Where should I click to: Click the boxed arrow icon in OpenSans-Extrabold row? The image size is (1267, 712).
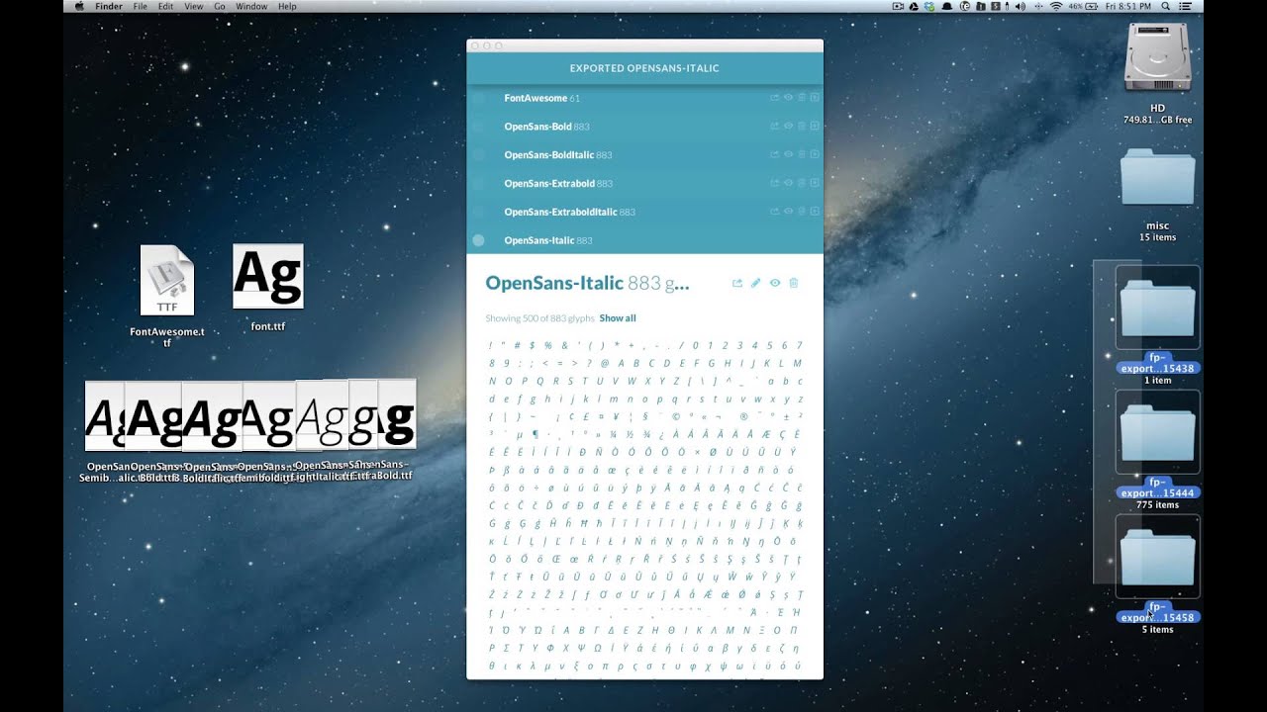point(815,183)
